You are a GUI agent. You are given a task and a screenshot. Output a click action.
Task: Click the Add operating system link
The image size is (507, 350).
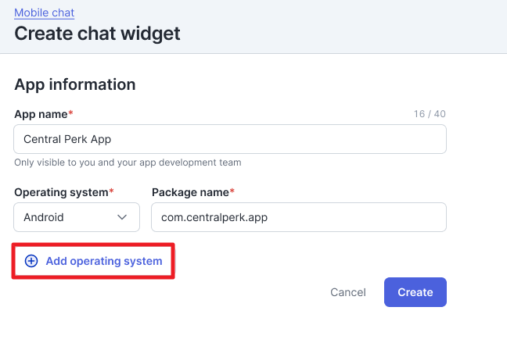click(x=103, y=261)
